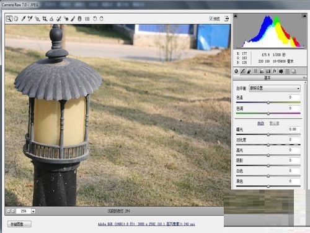Screen dimensions: 310x233
Task: Select the Crop tool
Action: (x=45, y=19)
